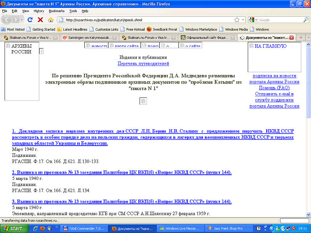Go to the Home page icon

pos(51,20)
